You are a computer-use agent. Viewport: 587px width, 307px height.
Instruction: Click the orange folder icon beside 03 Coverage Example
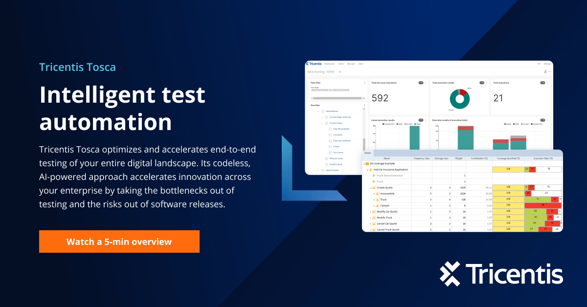pyautogui.click(x=367, y=164)
